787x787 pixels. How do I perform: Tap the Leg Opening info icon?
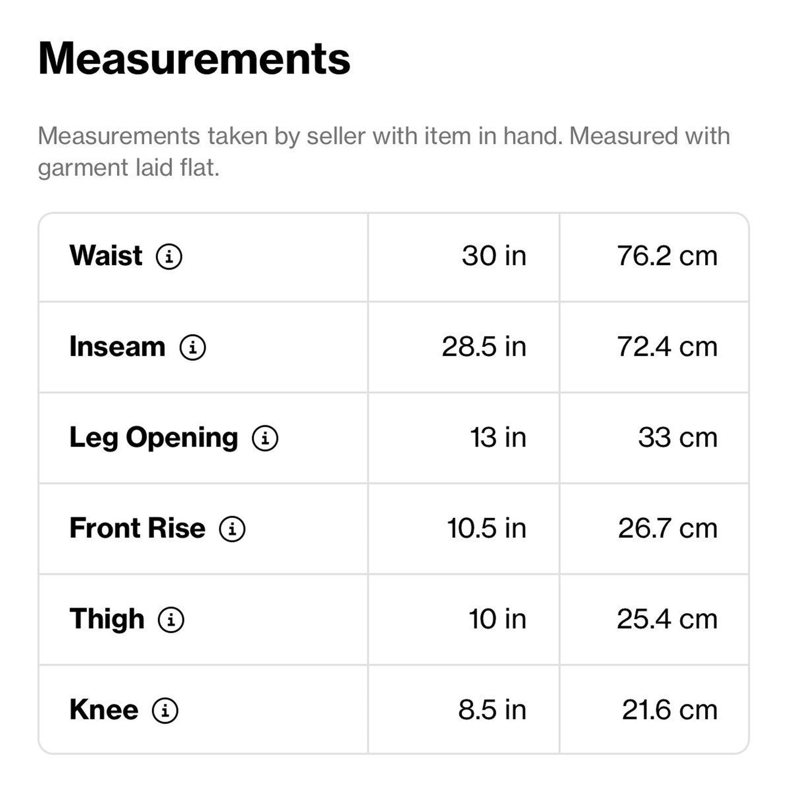coord(265,438)
